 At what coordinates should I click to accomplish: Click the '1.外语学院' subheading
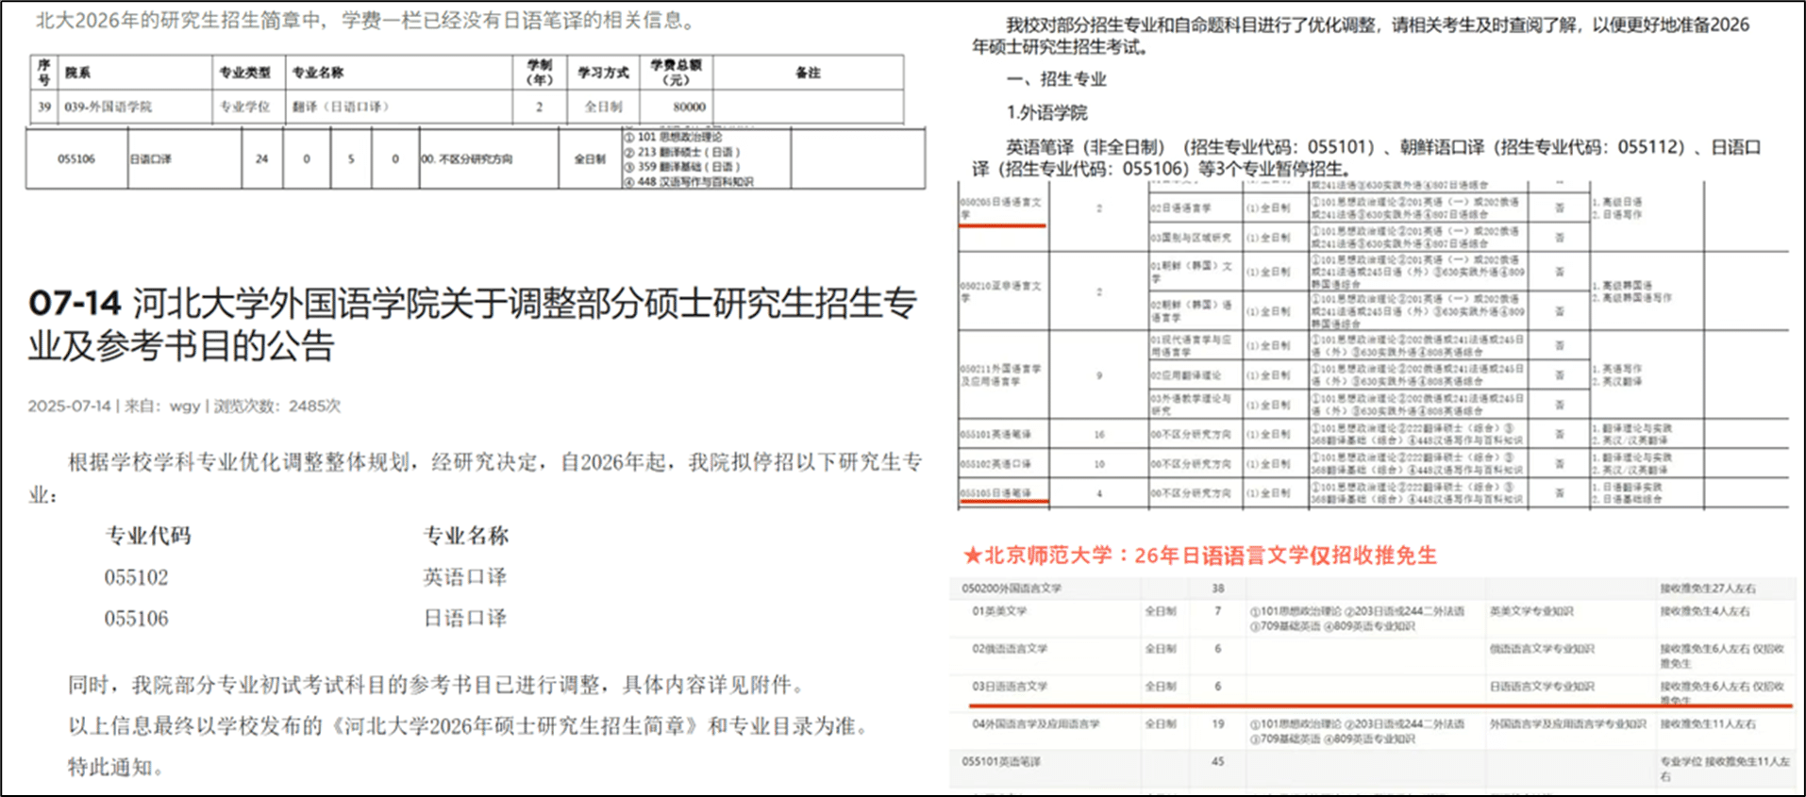click(1047, 113)
